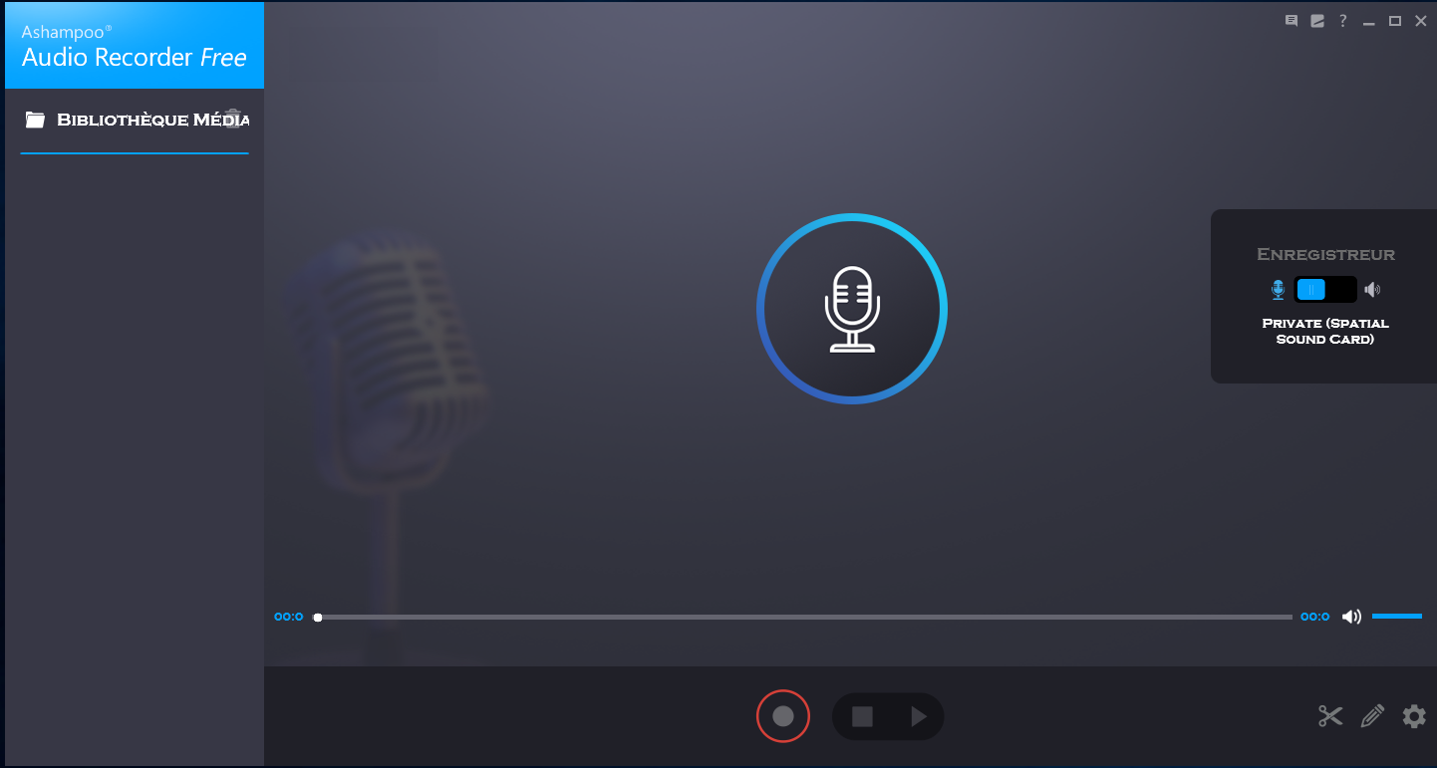Select speaker source icon in Enregistreur
Screen dimensions: 1437x768
1372,290
